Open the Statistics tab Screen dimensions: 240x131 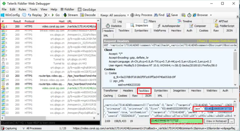click(114, 26)
